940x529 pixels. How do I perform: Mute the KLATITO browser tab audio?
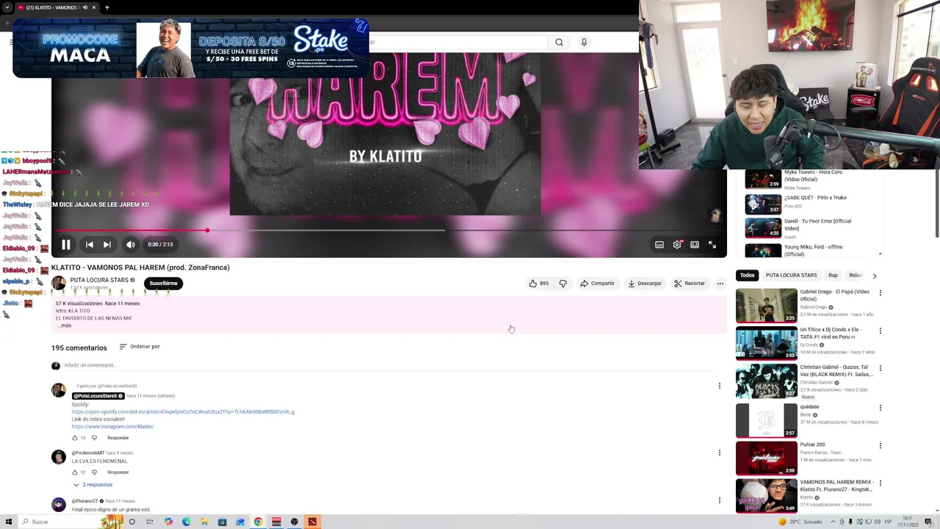tap(84, 7)
